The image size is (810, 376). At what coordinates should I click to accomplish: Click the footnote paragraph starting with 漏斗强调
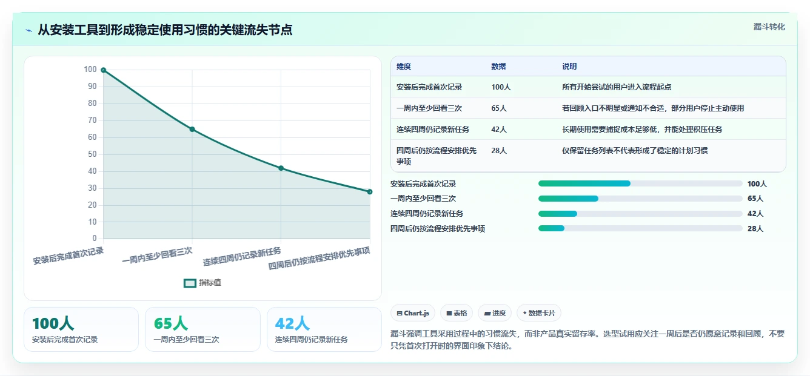pyautogui.click(x=587, y=340)
